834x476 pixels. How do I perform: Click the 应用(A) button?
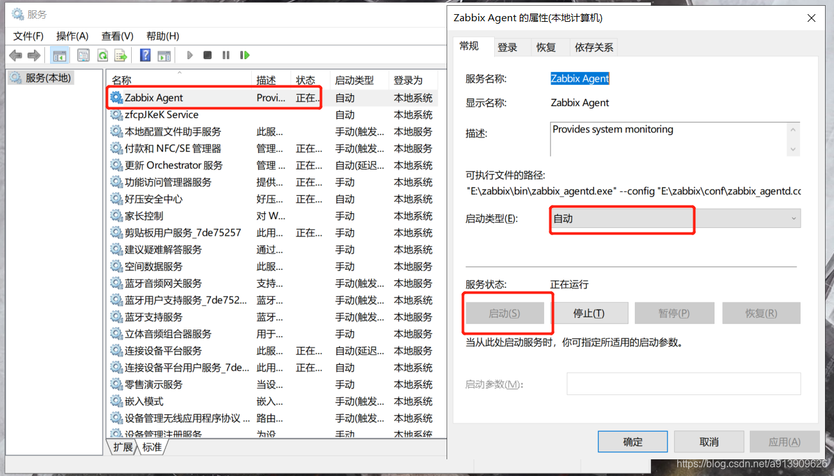(785, 442)
